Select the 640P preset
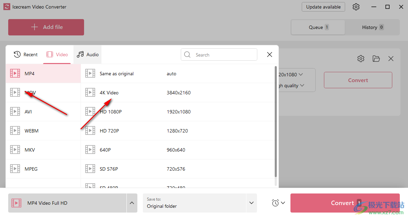 coord(177,150)
